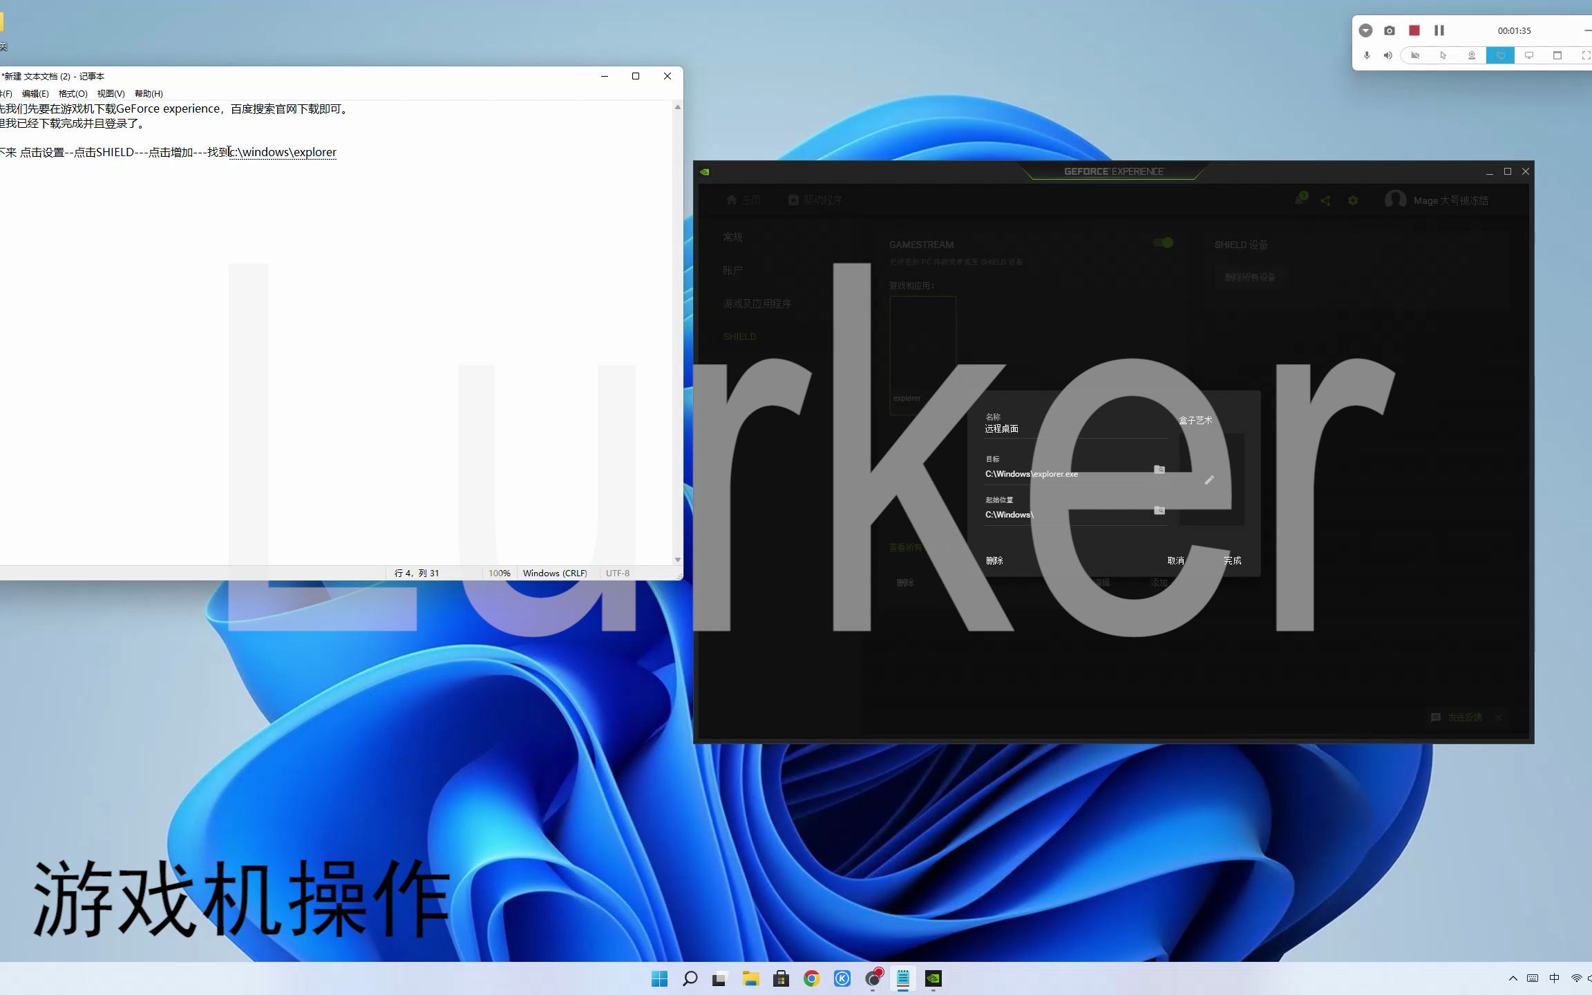This screenshot has height=995, width=1592.
Task: Browse for target file folder icon
Action: point(1159,469)
